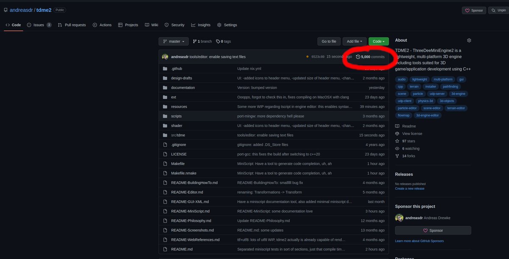Switch to Pull requests tab
The width and height of the screenshot is (509, 259).
click(x=72, y=25)
